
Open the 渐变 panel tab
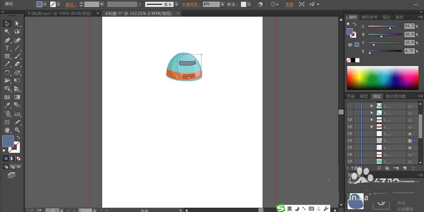coord(399,17)
